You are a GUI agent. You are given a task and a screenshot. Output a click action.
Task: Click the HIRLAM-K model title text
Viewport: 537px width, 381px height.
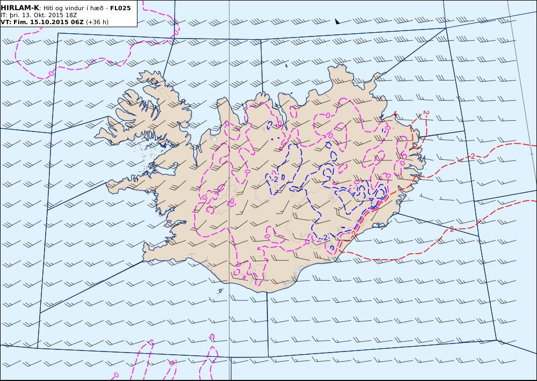click(x=20, y=8)
